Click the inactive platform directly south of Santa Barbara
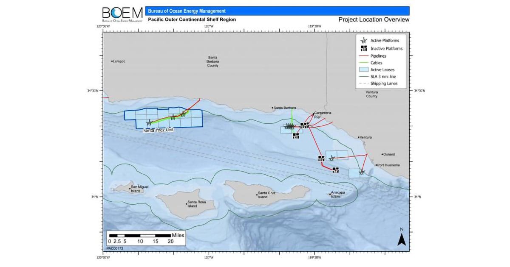 coord(296,136)
